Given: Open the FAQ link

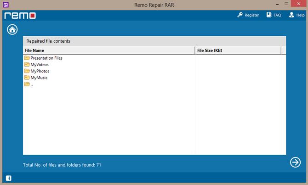Looking at the screenshot, I should [277, 15].
